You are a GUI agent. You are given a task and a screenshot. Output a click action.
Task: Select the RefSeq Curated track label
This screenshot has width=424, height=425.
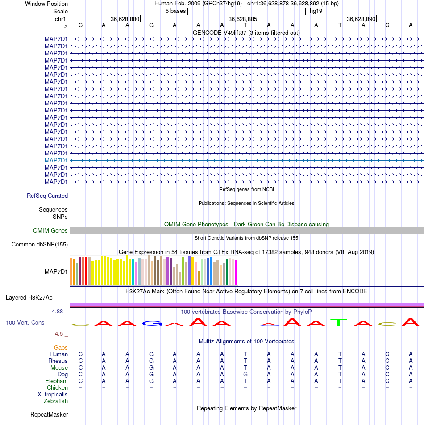pos(47,196)
